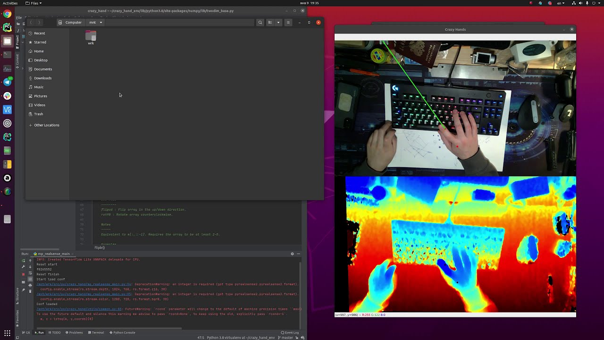Image resolution: width=604 pixels, height=340 pixels.
Task: Switch to the Terminal tab in PyCharm
Action: tap(95, 332)
